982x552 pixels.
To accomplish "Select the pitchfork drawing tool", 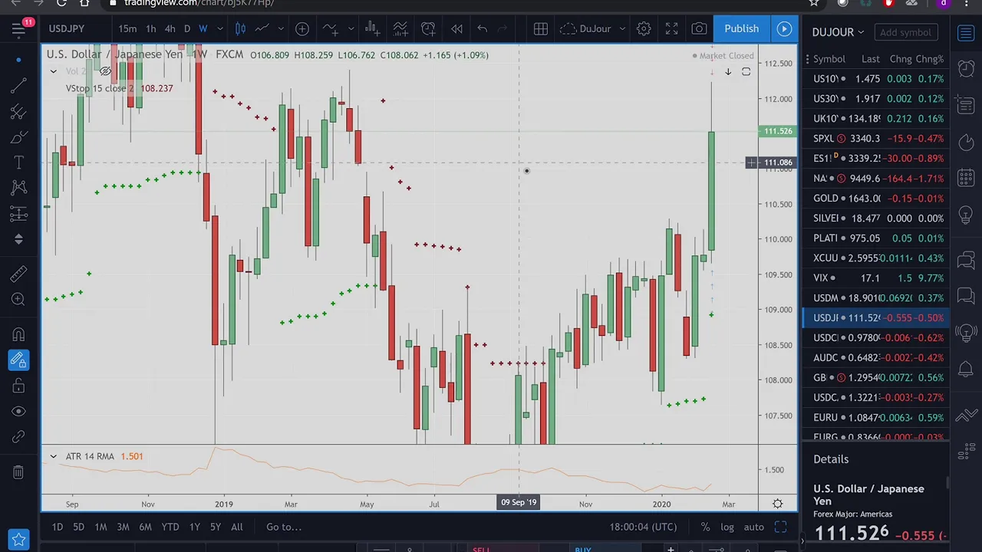I will coord(18,112).
